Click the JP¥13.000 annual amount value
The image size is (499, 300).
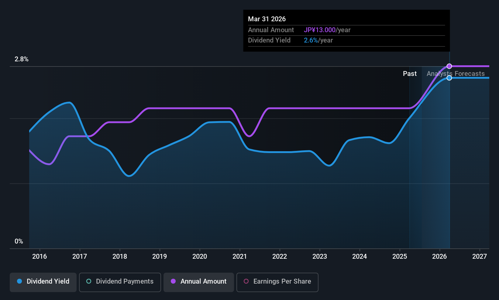[x=320, y=30]
